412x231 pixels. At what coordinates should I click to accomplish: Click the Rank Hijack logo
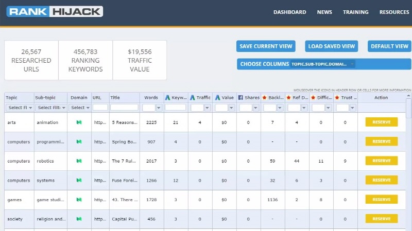55,11
